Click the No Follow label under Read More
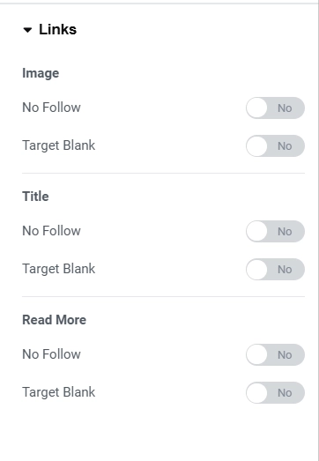The width and height of the screenshot is (319, 461). [51, 354]
